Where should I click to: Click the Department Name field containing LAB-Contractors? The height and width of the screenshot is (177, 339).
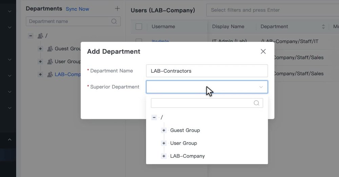click(x=207, y=71)
